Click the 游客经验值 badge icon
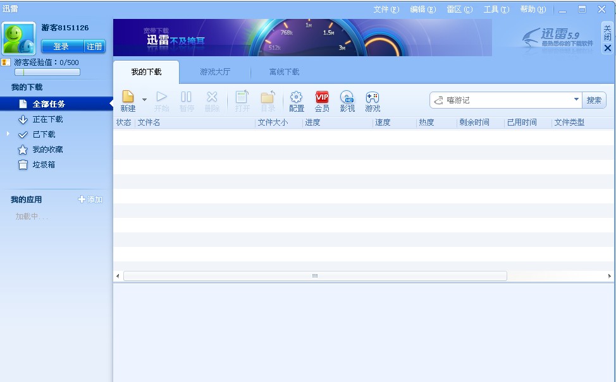The image size is (616, 382). [6, 62]
